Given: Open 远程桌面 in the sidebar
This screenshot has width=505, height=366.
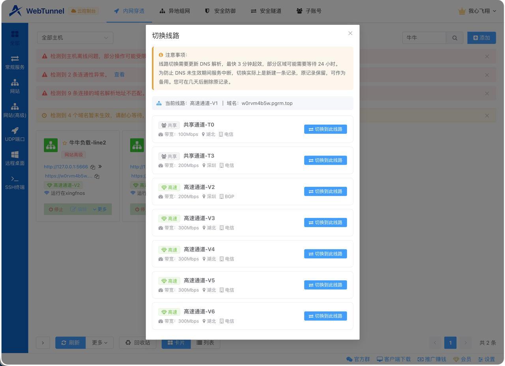Looking at the screenshot, I should pos(15,158).
